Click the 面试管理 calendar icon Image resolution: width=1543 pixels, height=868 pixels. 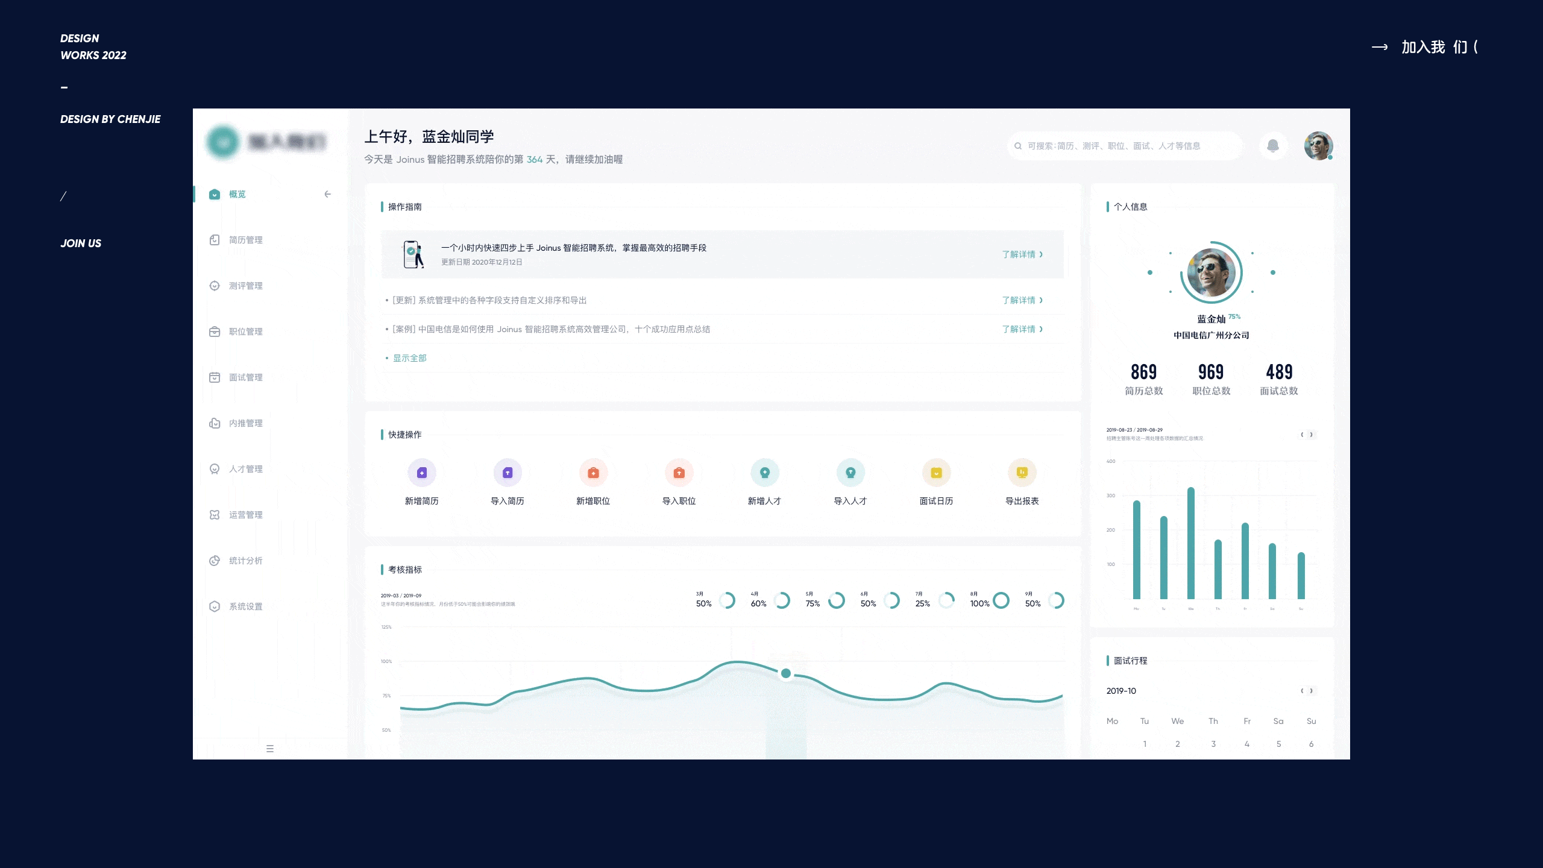click(x=215, y=377)
